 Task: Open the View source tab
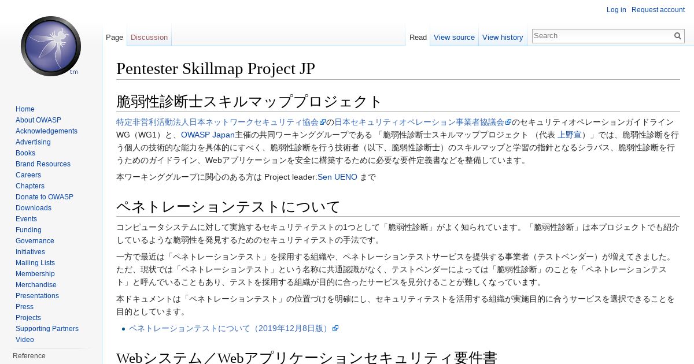pos(454,37)
